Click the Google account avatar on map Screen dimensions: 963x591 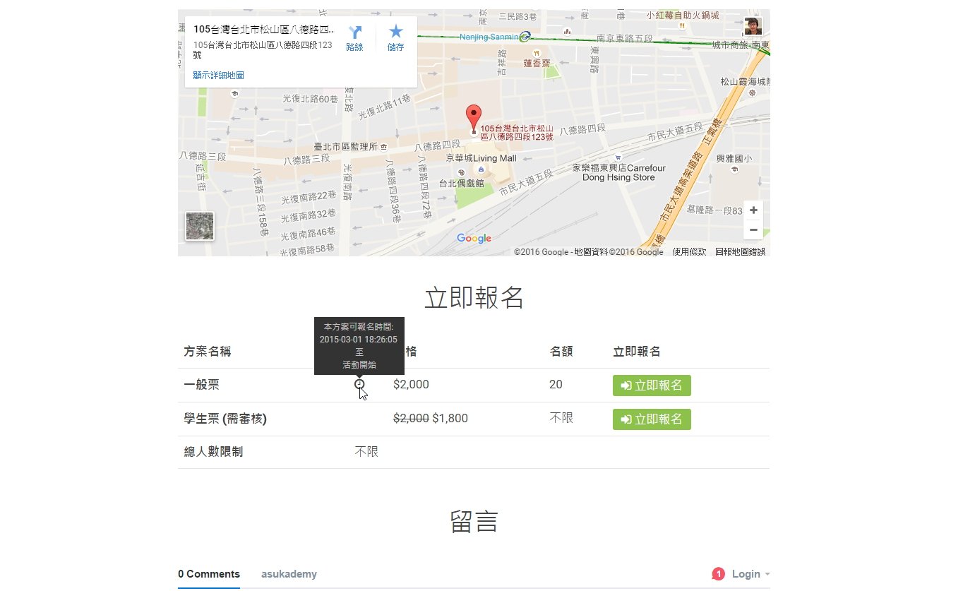tap(753, 27)
